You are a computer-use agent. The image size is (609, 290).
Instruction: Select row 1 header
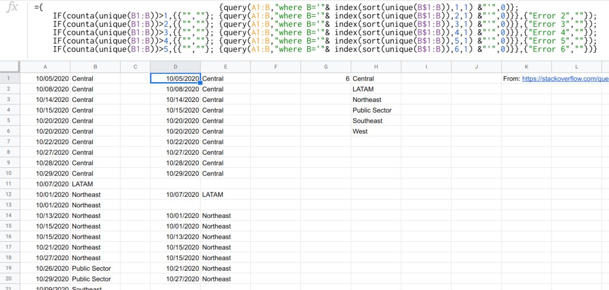(9, 79)
